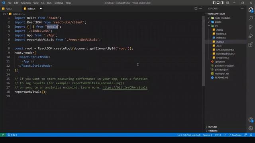Expand the public folder
The height and width of the screenshot is (143, 255).
point(209,22)
